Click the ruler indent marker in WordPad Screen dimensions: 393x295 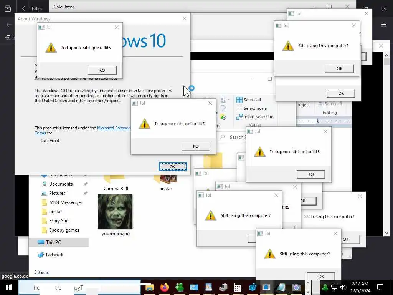[x=317, y=122]
